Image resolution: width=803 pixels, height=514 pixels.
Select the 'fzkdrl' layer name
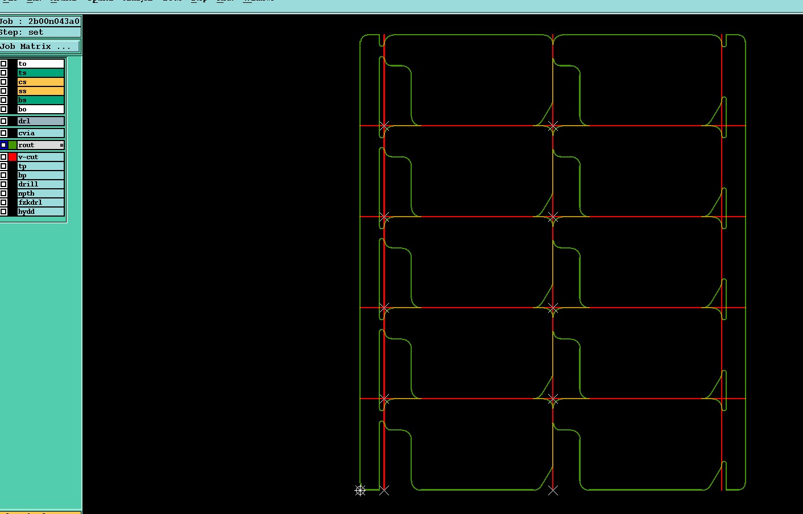40,202
